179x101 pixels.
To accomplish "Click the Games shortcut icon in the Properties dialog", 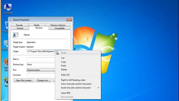I will click(16, 35).
